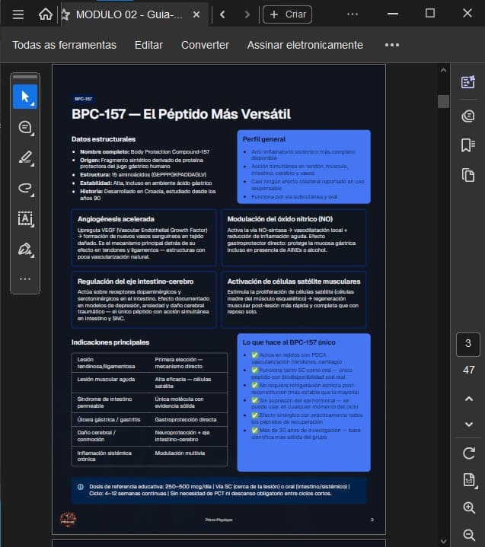Viewport: 485px width, 547px height.
Task: Open the Editar menu
Action: tap(148, 45)
